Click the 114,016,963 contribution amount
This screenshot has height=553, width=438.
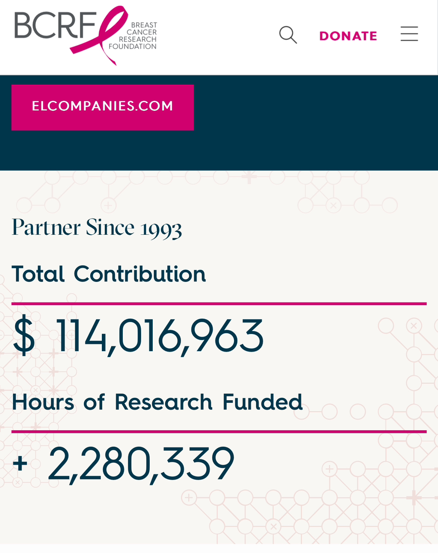pos(160,337)
